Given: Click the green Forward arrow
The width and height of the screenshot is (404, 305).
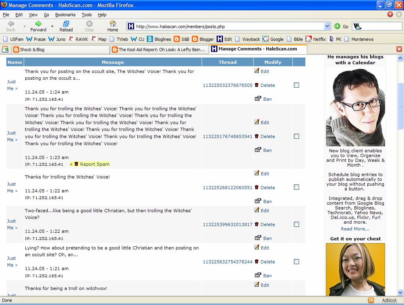Looking at the screenshot, I should [38, 26].
